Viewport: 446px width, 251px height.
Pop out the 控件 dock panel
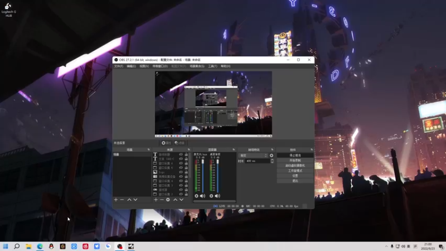point(312,149)
